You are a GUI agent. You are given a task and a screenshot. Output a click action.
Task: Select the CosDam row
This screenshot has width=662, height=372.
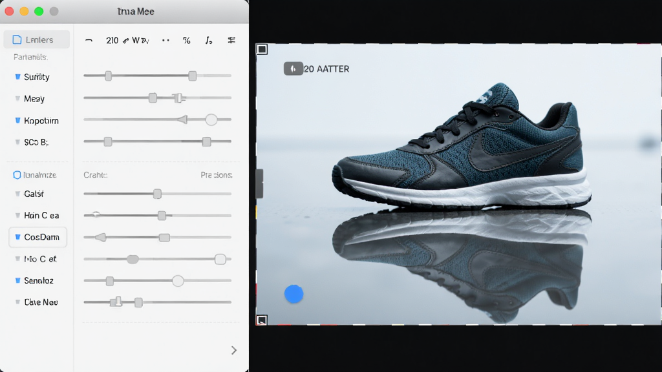(38, 237)
